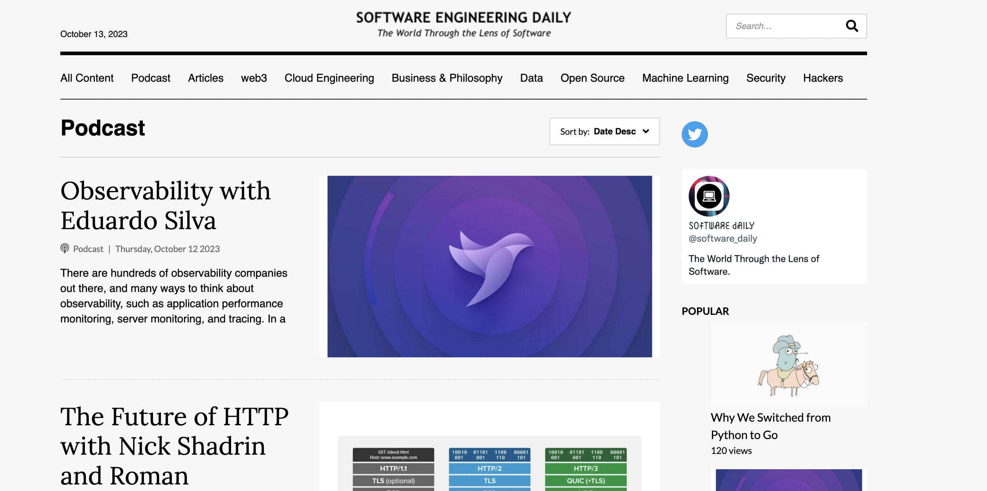Open the Hackers category

[x=823, y=78]
